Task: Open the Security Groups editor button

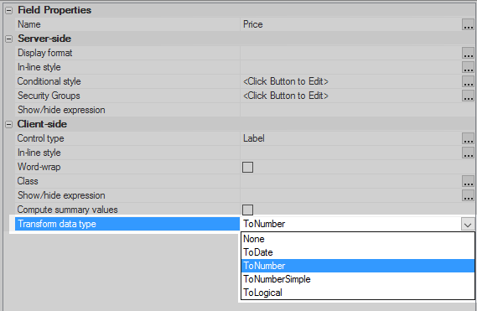Action: click(468, 96)
